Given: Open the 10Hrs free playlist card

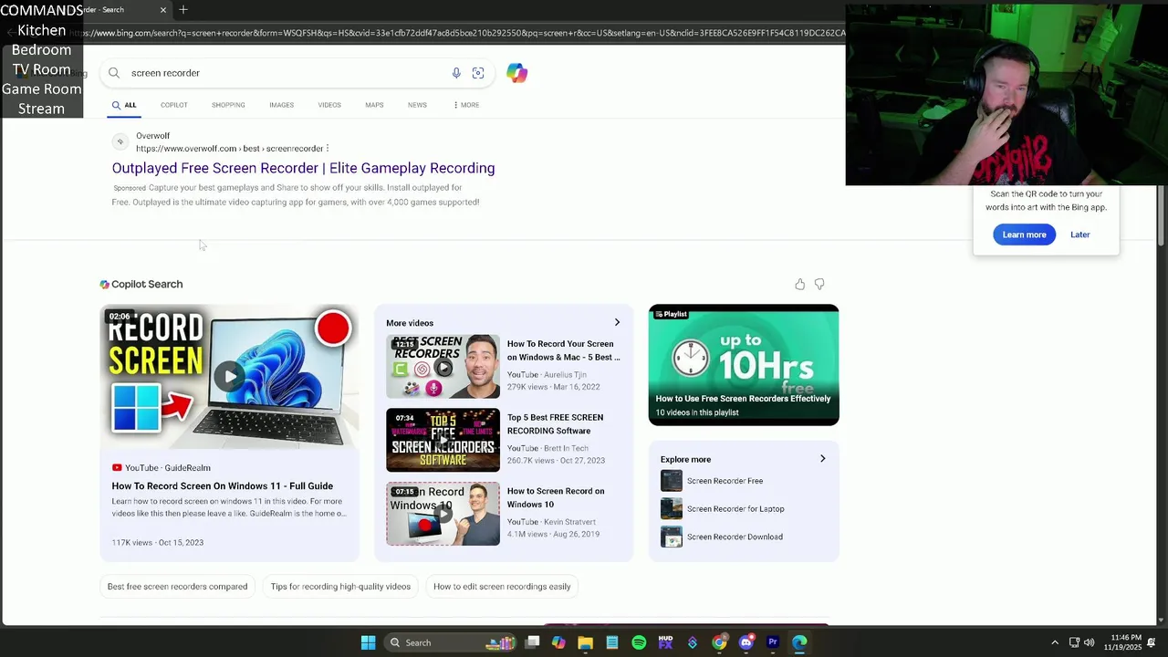Looking at the screenshot, I should point(744,365).
